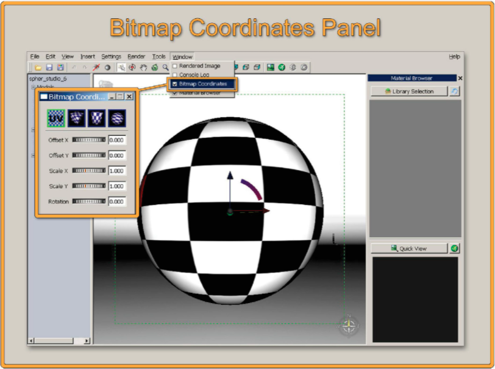The image size is (495, 369).
Task: Click the red-slashed tool icon in the toolbar
Action: click(x=96, y=67)
